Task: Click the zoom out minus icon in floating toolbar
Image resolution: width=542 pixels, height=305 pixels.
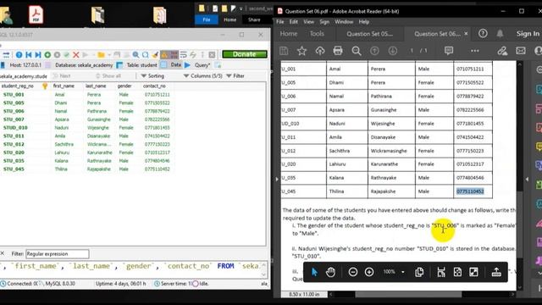Action: pyautogui.click(x=353, y=272)
